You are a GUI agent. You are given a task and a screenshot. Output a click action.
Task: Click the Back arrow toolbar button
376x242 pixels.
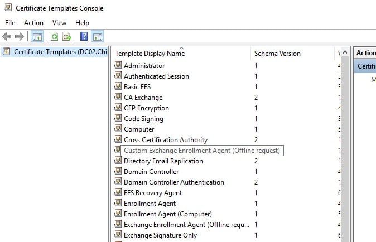[x=7, y=37]
